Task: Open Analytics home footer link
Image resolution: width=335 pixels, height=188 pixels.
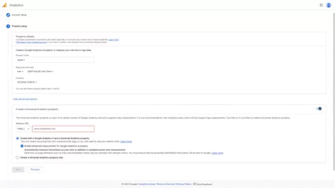Action: point(147,184)
